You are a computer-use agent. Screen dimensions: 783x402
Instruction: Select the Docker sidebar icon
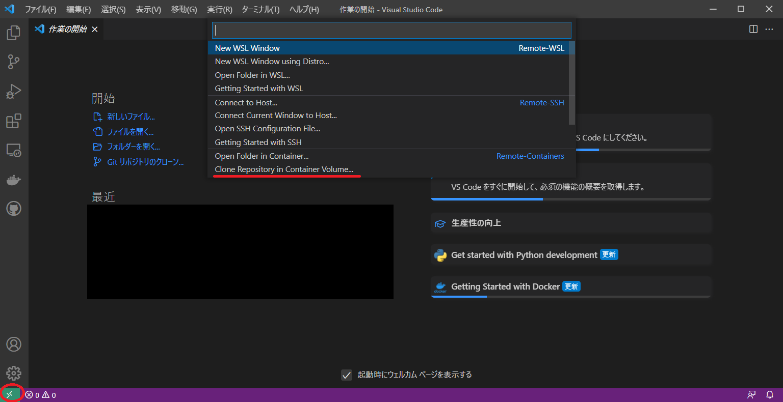[x=13, y=179]
